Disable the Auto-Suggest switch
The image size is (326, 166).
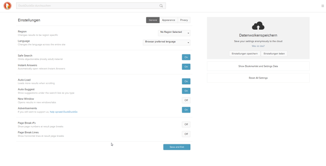(186, 91)
